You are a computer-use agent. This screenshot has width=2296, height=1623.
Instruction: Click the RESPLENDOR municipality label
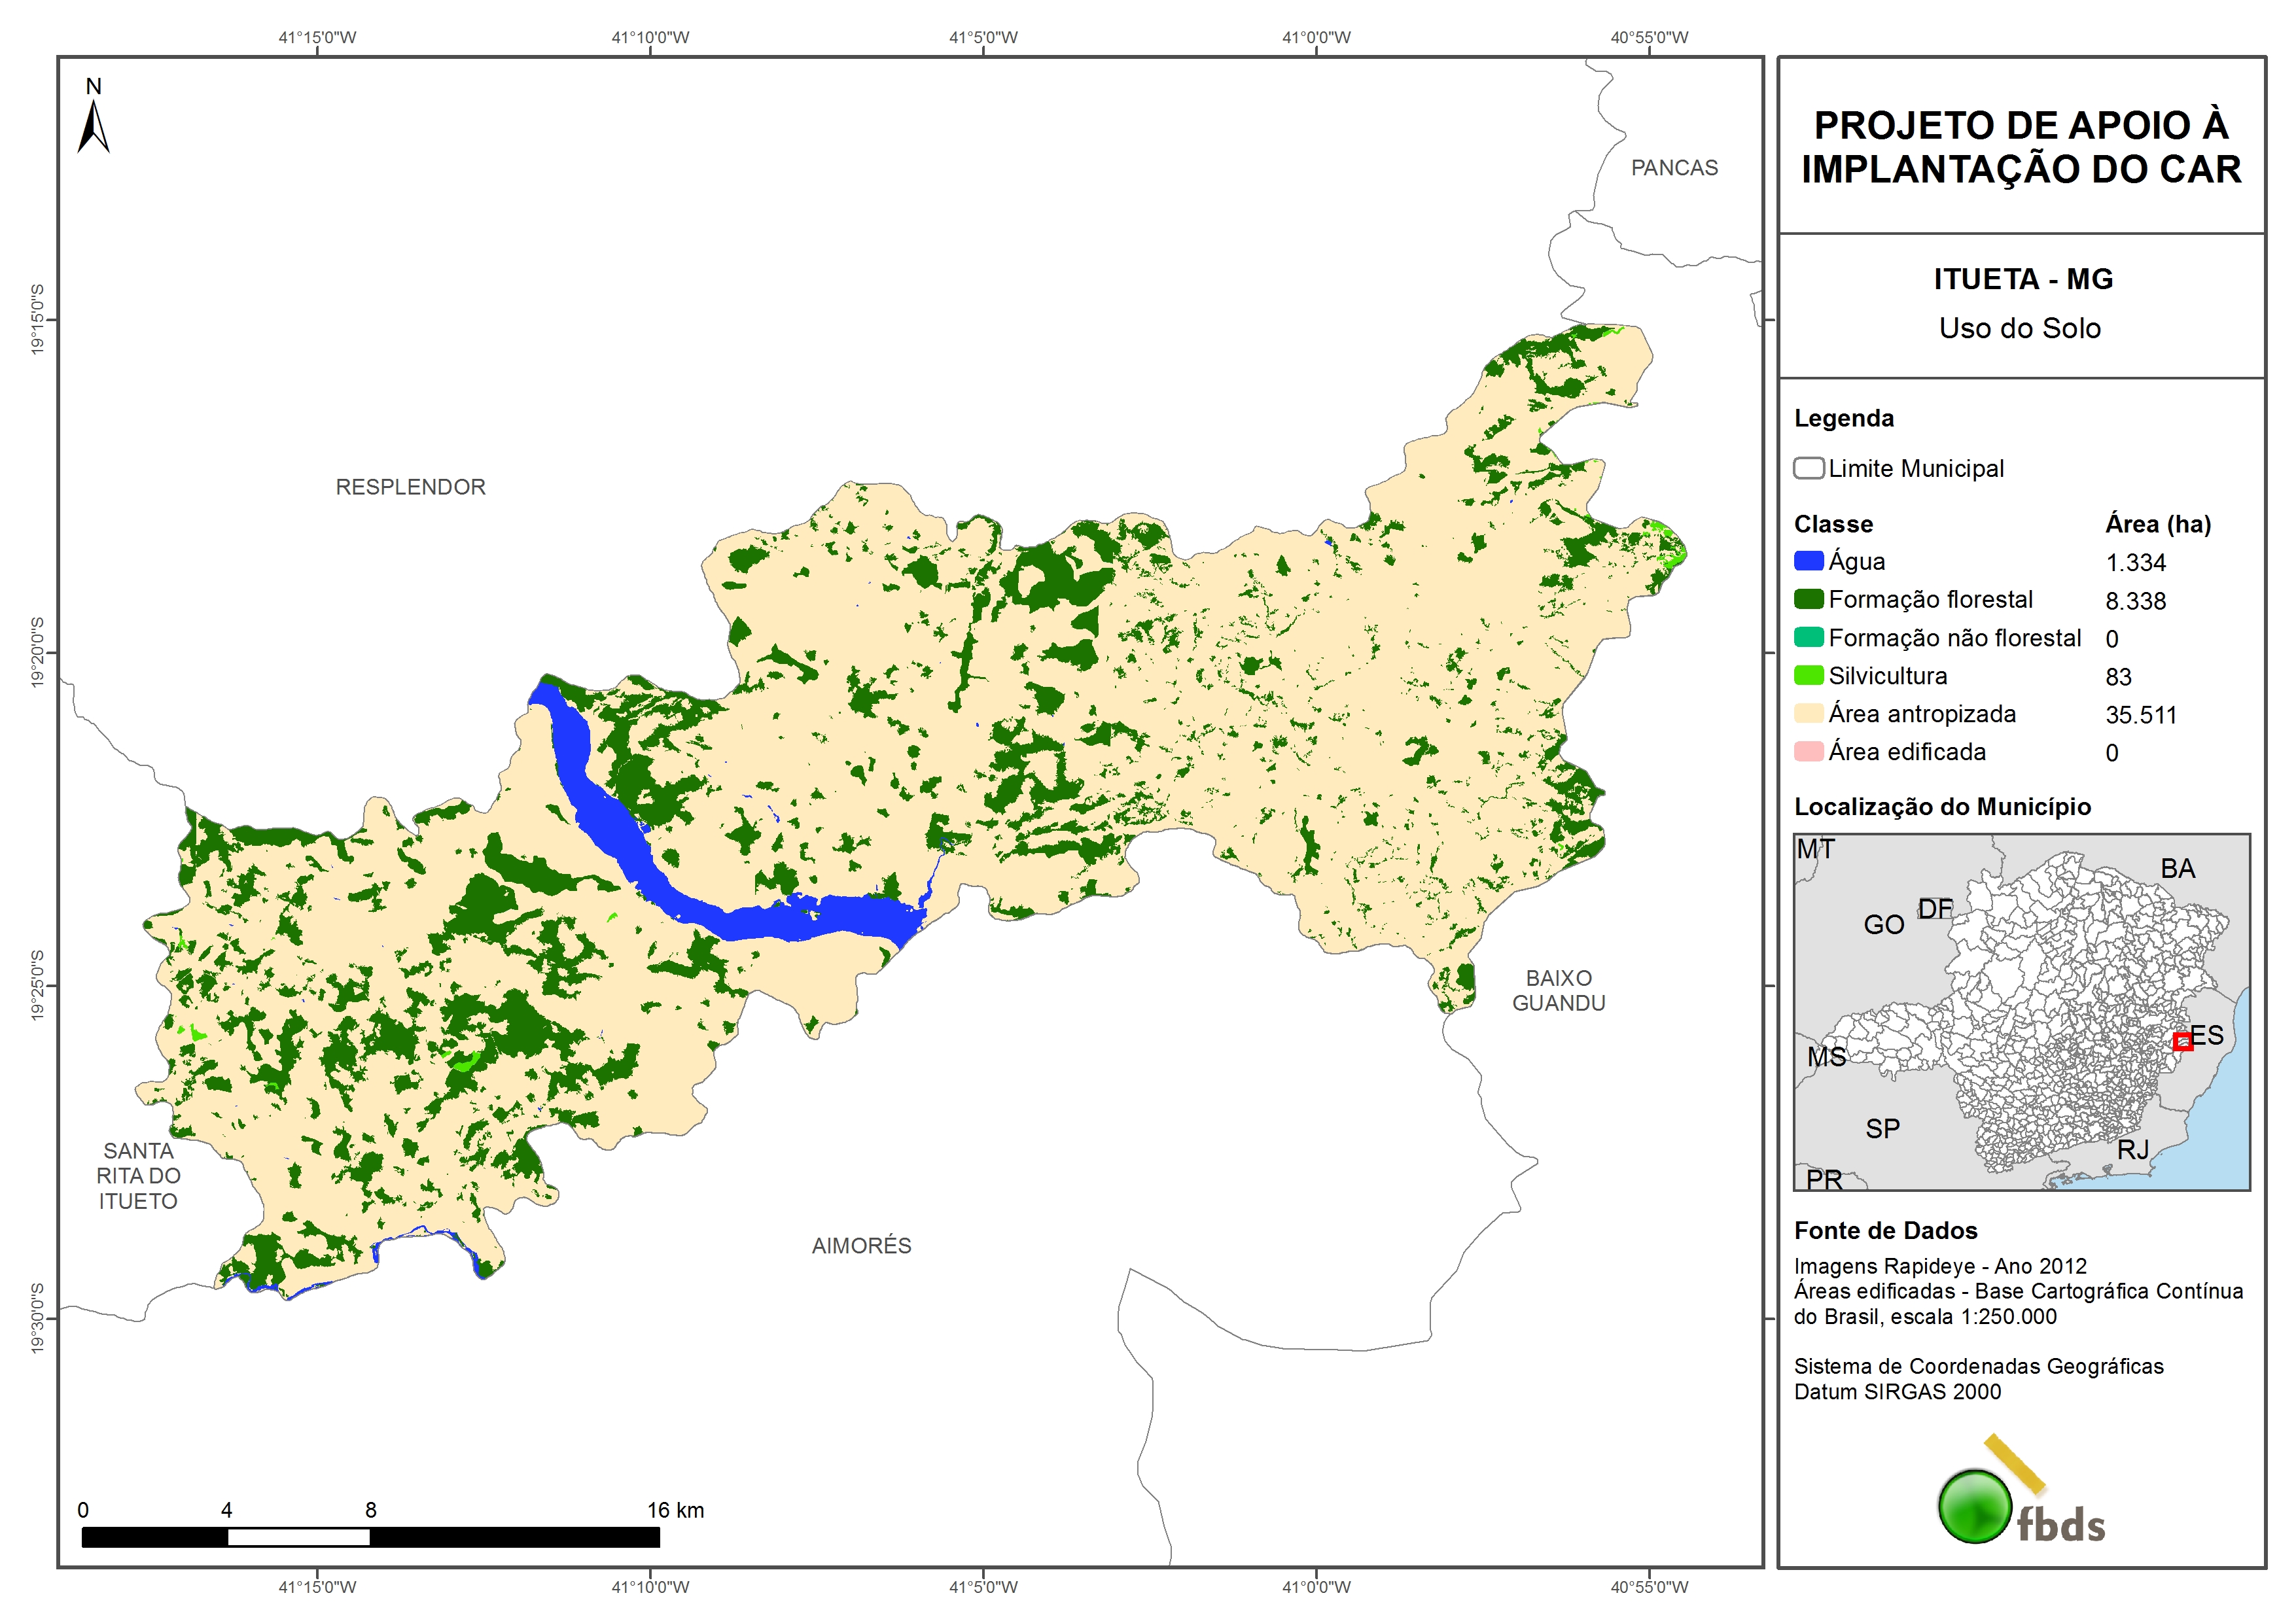click(x=410, y=487)
